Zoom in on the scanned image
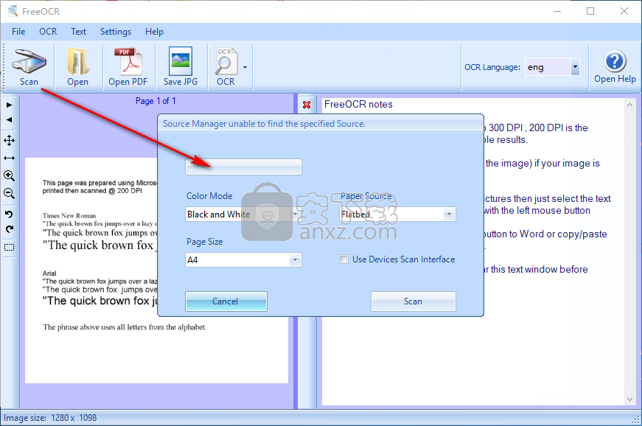This screenshot has height=426, width=642. tap(9, 176)
